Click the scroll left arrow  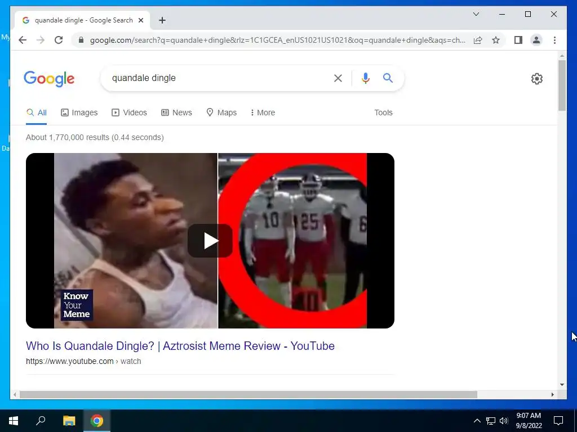(14, 394)
